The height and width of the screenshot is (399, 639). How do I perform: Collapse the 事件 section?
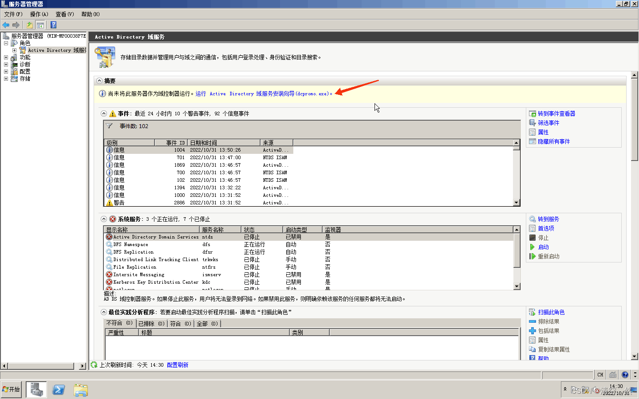(x=104, y=113)
